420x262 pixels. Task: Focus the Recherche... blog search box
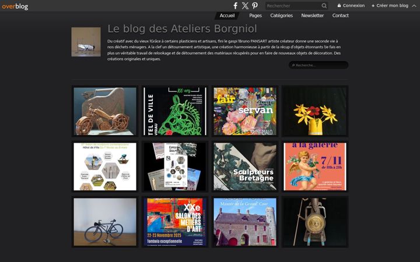tap(318, 65)
